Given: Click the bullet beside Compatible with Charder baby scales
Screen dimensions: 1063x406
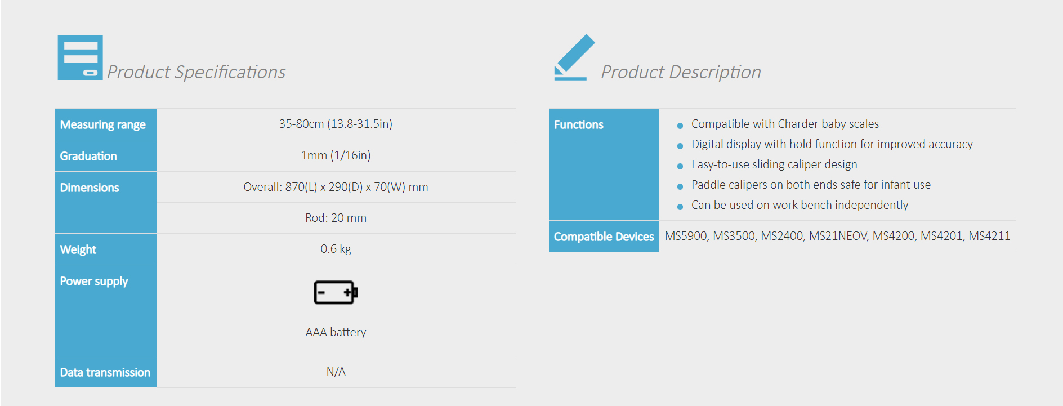Looking at the screenshot, I should point(680,126).
